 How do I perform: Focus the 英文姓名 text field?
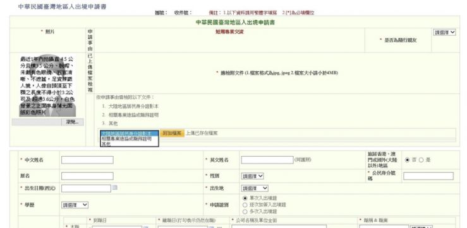(x=267, y=160)
